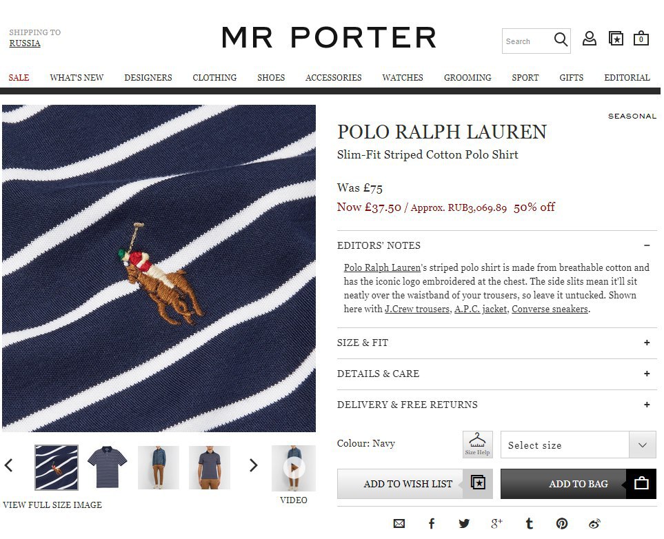This screenshot has width=664, height=539.
Task: Share product on Twitter
Action: (464, 524)
